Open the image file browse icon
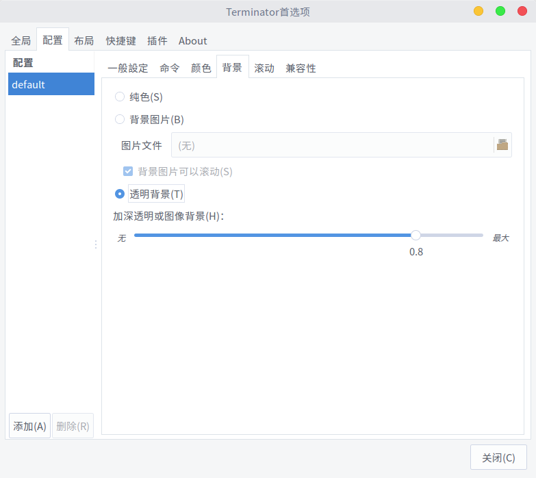Image resolution: width=536 pixels, height=478 pixels. click(x=502, y=145)
